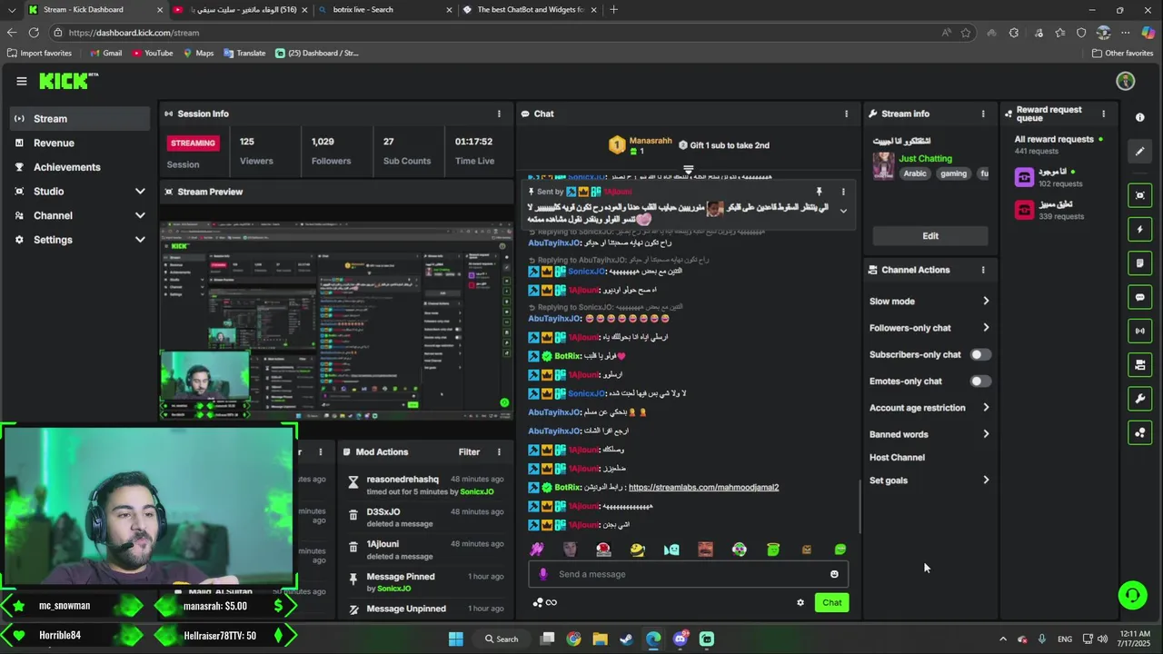
Task: Open the screen capture widget icon
Action: coord(1140,195)
